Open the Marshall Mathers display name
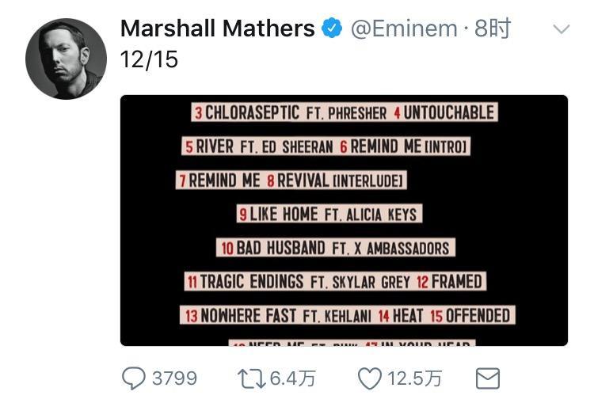The image size is (594, 403). (x=218, y=29)
